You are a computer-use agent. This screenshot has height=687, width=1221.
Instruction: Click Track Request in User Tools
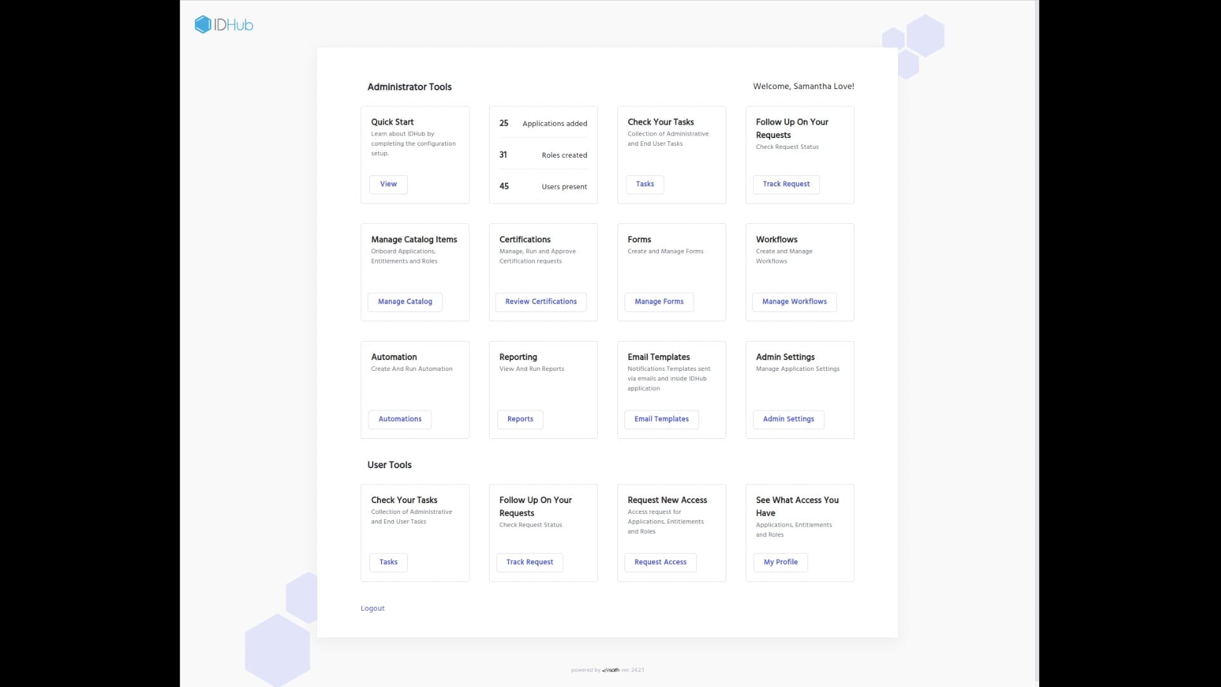[x=530, y=562]
